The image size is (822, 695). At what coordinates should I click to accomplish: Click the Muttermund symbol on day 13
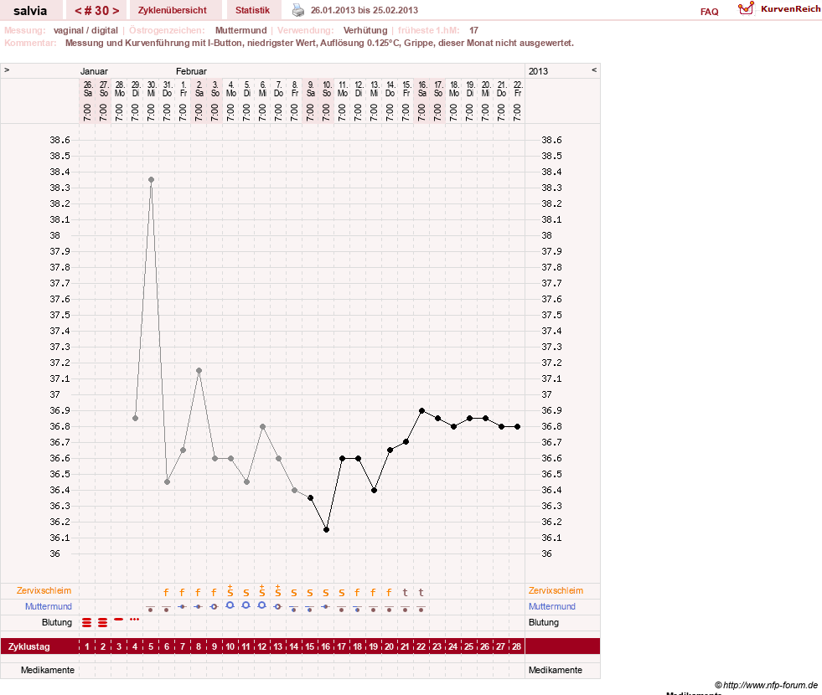click(278, 606)
